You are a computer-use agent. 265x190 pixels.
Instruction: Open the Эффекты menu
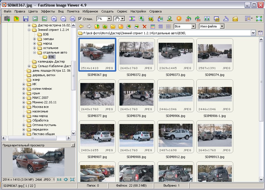[x=48, y=11]
